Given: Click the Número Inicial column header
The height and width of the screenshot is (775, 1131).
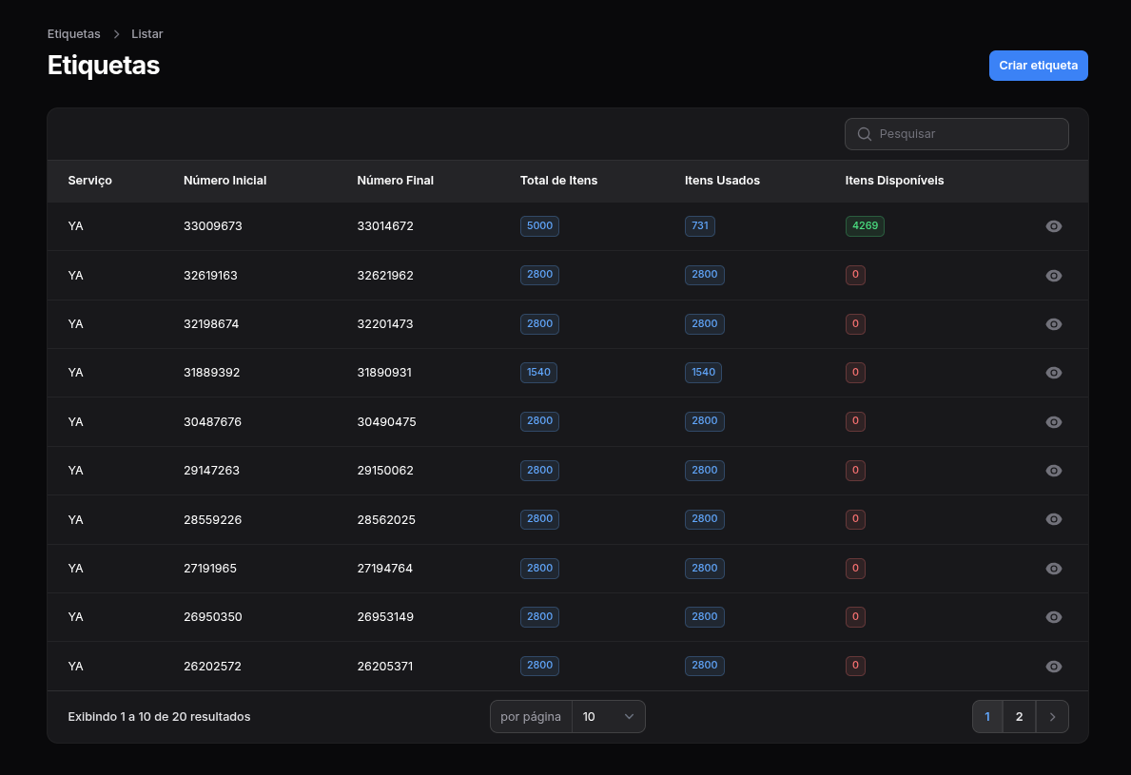Looking at the screenshot, I should click(224, 181).
